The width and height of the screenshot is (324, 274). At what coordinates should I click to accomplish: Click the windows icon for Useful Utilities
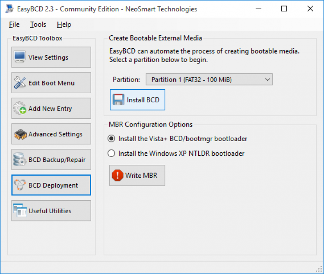click(20, 211)
